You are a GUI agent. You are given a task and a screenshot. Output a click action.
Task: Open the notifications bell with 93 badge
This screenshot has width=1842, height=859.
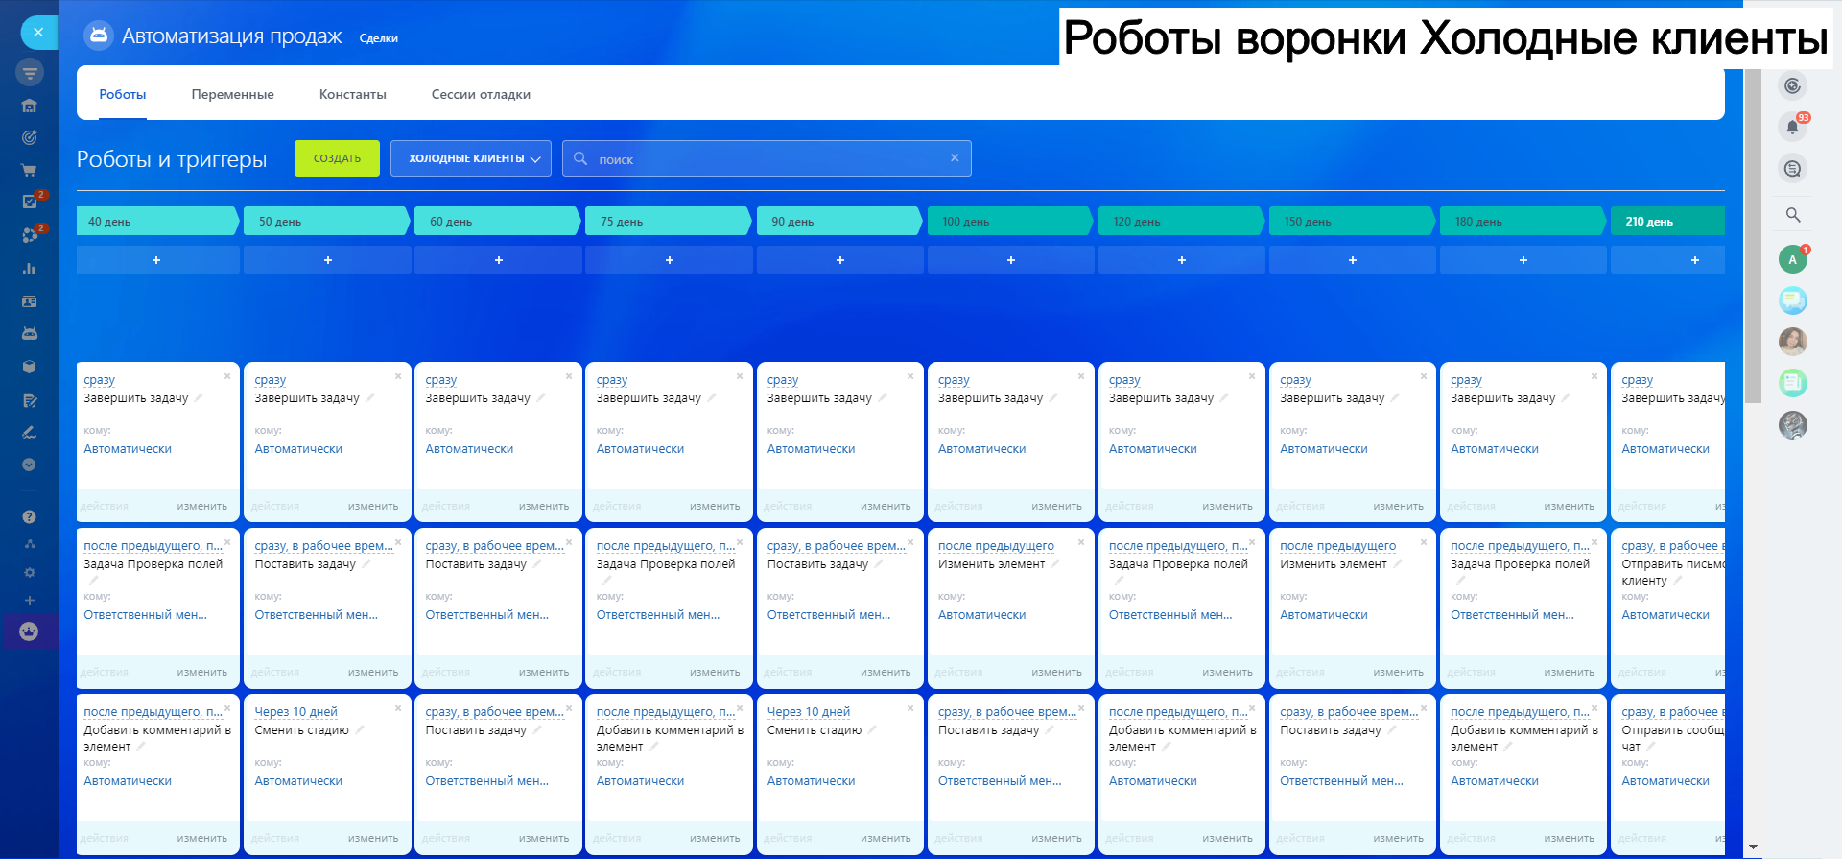(x=1791, y=127)
